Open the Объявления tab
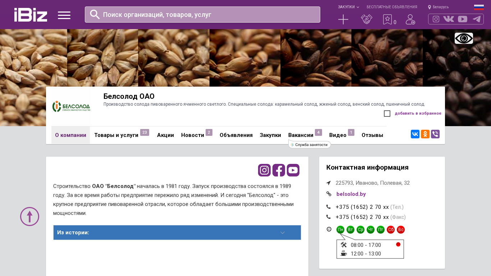Image resolution: width=491 pixels, height=276 pixels. 236,135
